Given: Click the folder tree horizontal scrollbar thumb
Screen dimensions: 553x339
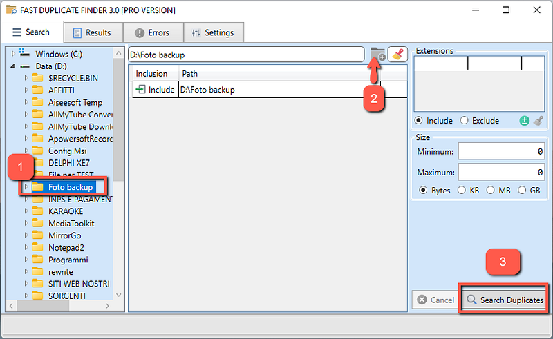Looking at the screenshot, I should 43,306.
